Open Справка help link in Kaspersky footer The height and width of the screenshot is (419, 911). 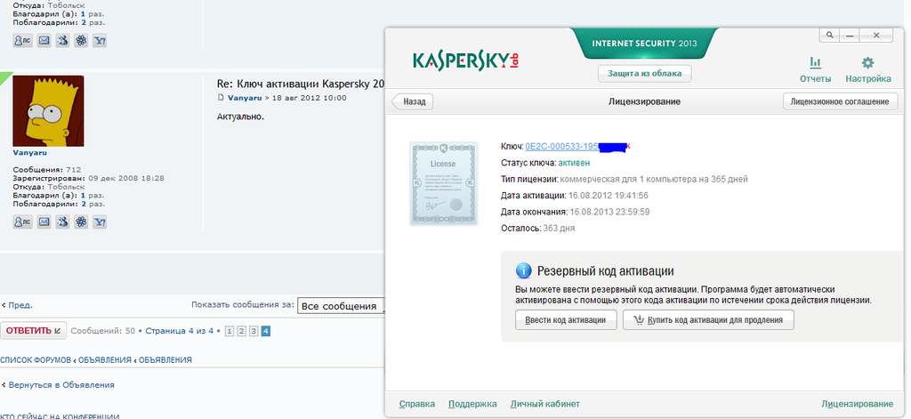[x=417, y=404]
